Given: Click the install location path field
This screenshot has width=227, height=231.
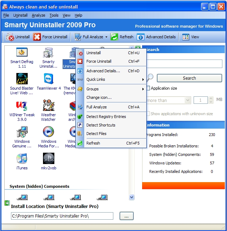Looking at the screenshot, I should tap(62, 216).
